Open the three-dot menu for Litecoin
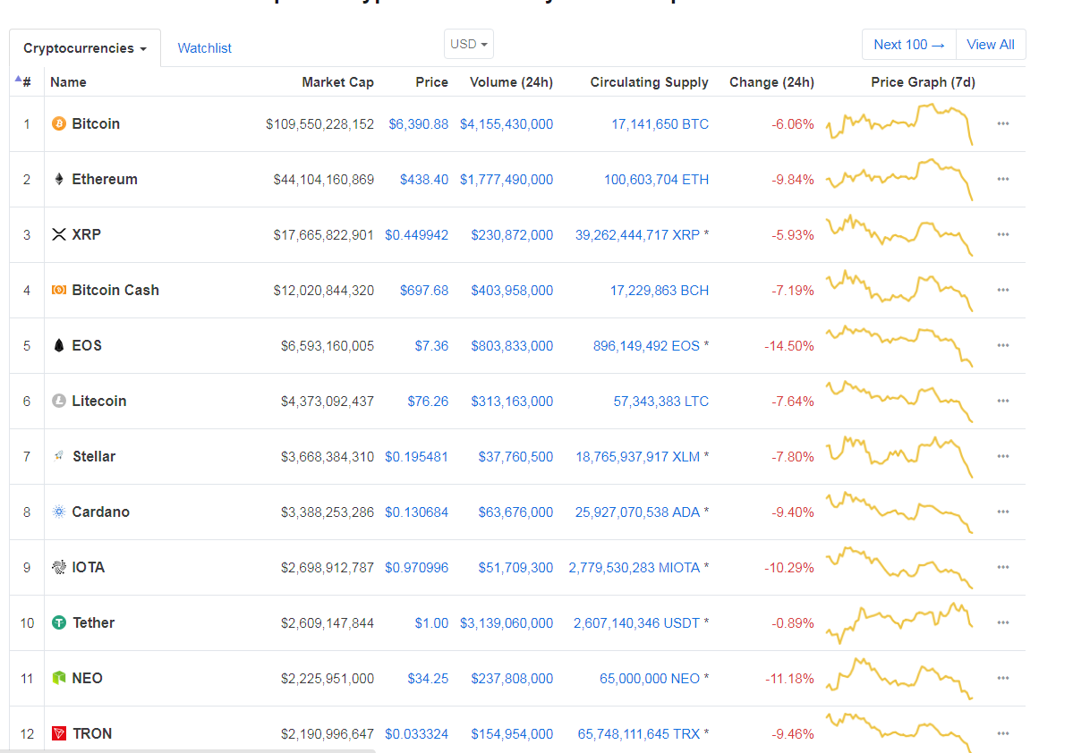This screenshot has height=753, width=1073. tap(1002, 401)
